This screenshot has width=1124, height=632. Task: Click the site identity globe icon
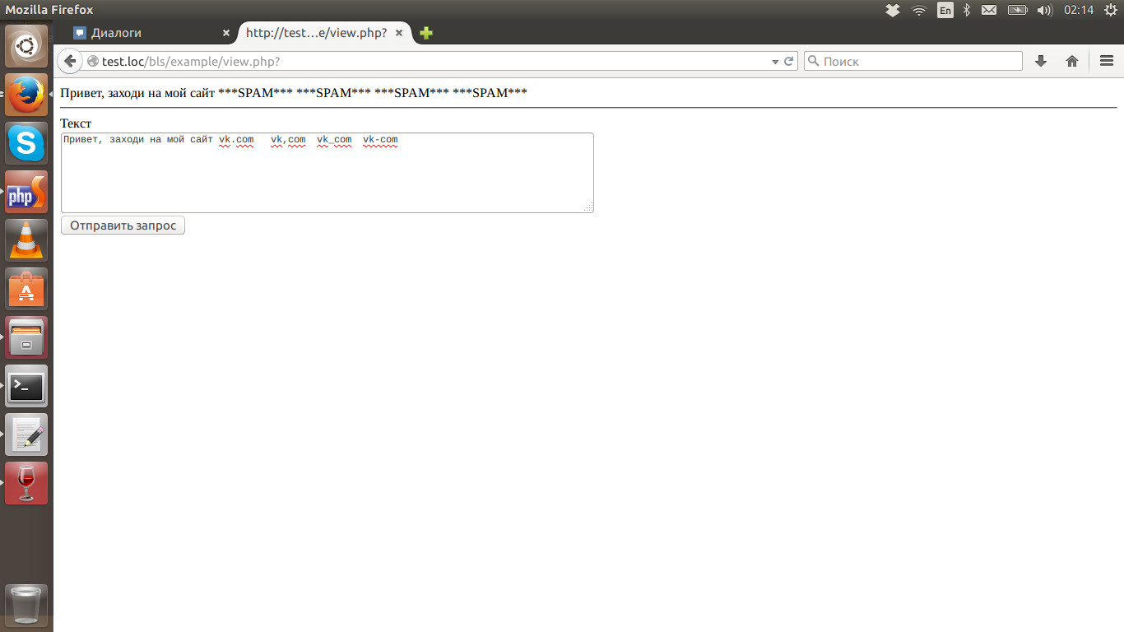(x=93, y=62)
